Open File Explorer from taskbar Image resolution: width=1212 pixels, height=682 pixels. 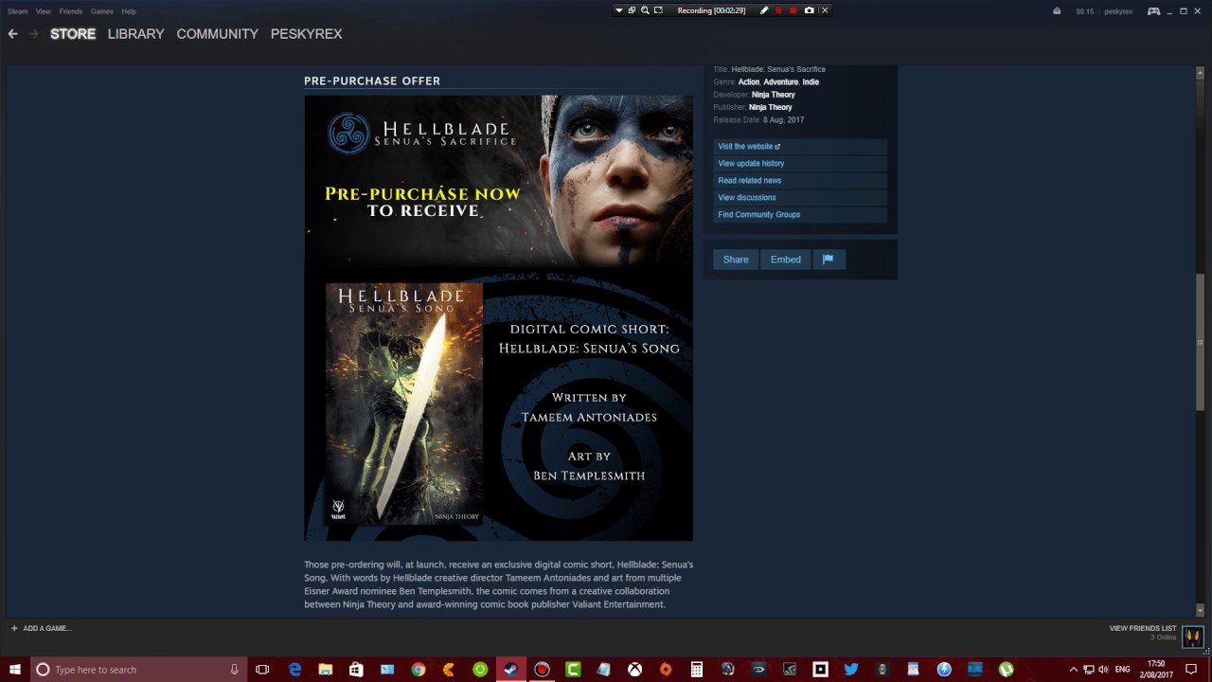pyautogui.click(x=326, y=670)
